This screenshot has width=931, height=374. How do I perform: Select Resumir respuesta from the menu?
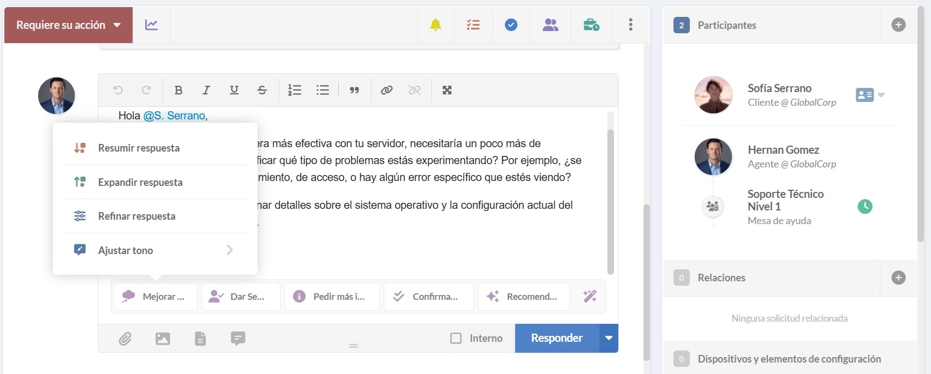(x=139, y=148)
